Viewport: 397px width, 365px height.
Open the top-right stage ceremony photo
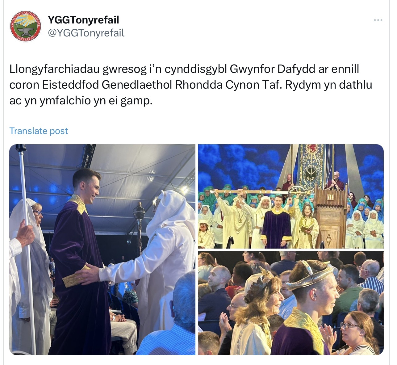pyautogui.click(x=290, y=196)
